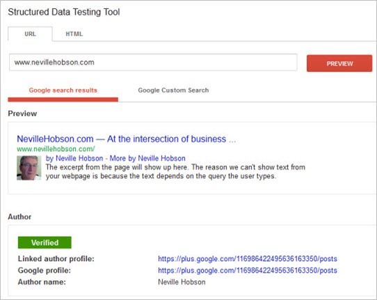The width and height of the screenshot is (377, 300).
Task: Click the 'Structured Data Testing Tool' heading
Action: [64, 12]
